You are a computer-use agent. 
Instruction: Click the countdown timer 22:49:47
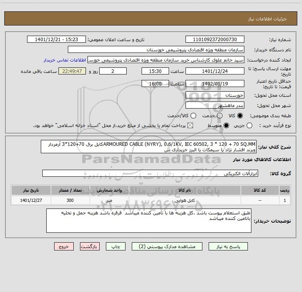tap(72, 71)
